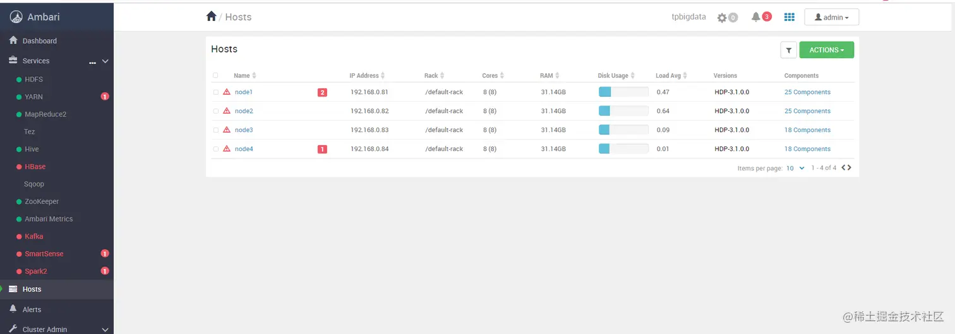Open the HDFS service
Image resolution: width=955 pixels, height=334 pixels.
[34, 80]
